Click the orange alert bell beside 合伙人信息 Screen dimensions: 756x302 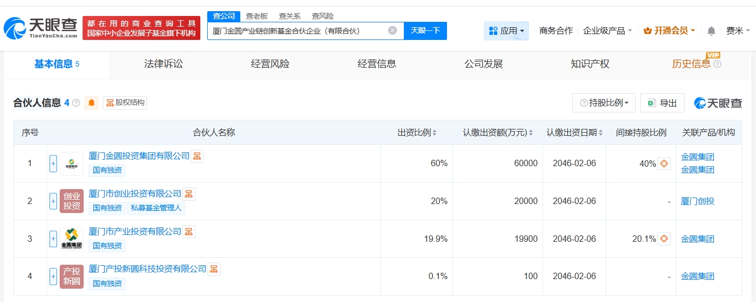(x=92, y=103)
